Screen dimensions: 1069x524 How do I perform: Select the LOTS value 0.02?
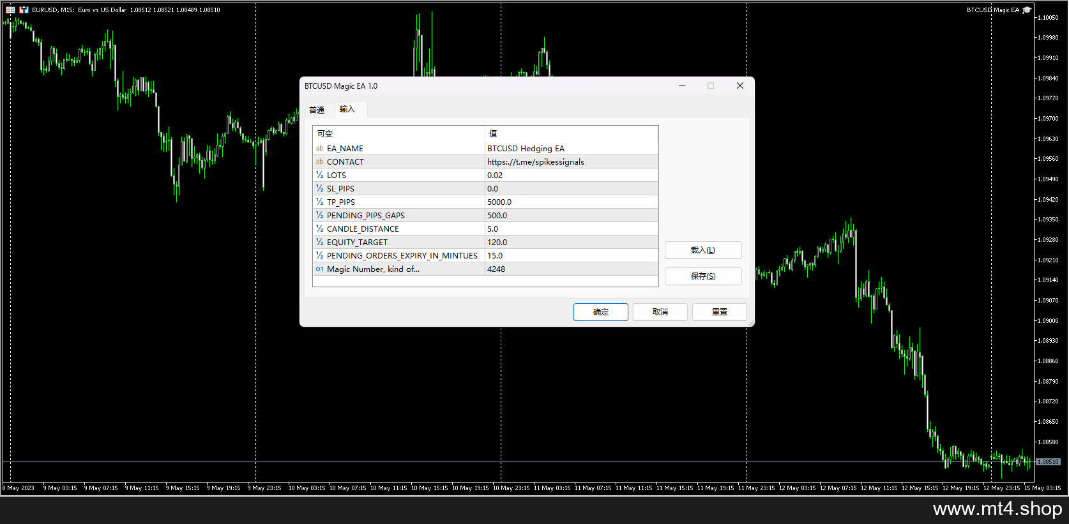495,176
